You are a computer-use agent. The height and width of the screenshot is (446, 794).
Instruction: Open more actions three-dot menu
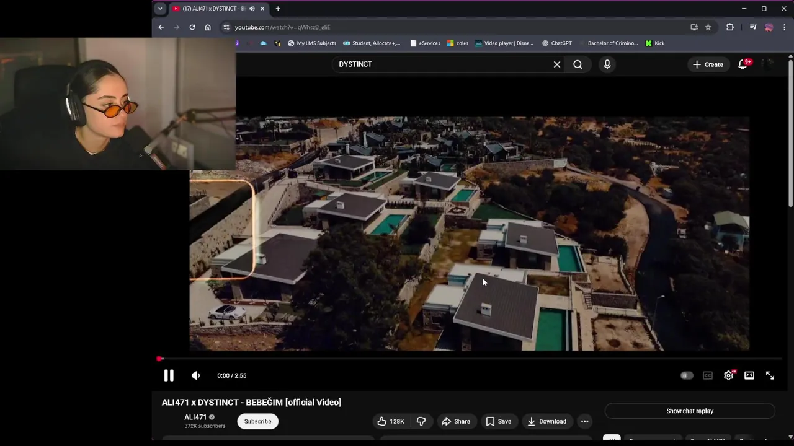[x=584, y=421]
